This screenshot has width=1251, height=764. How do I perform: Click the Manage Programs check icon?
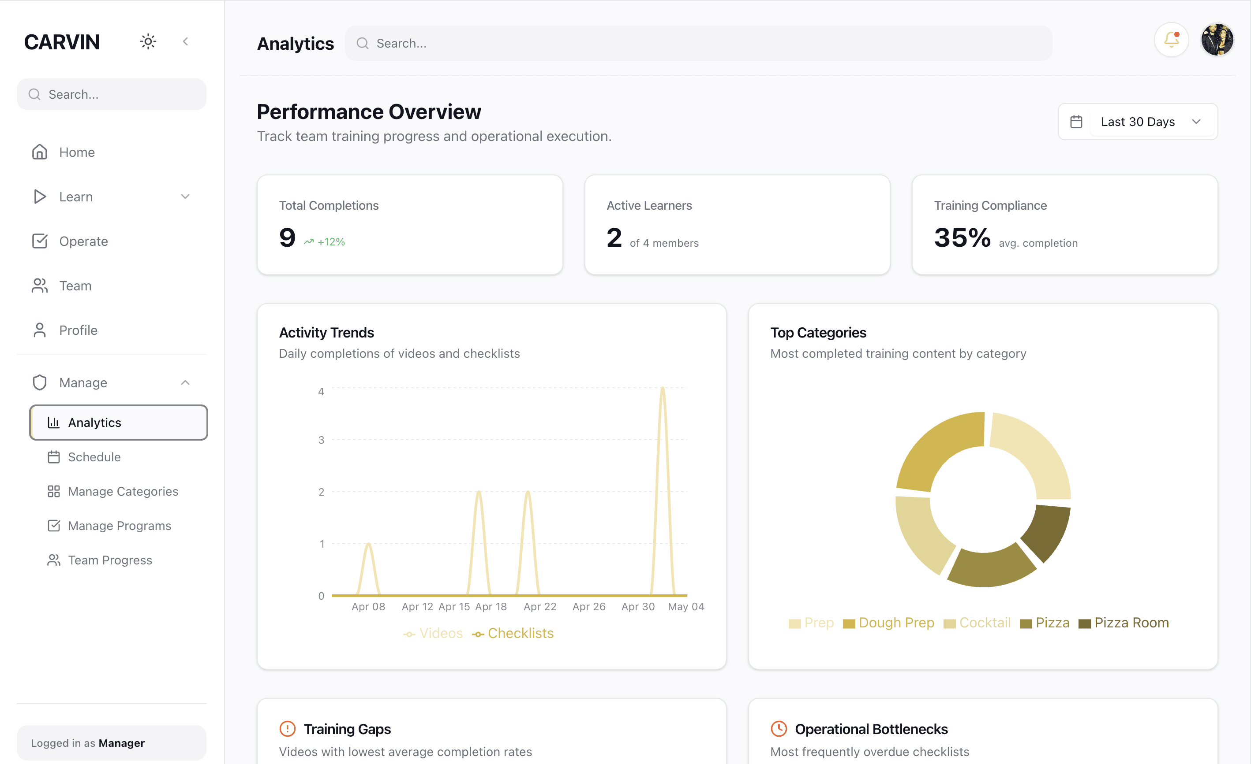(54, 526)
